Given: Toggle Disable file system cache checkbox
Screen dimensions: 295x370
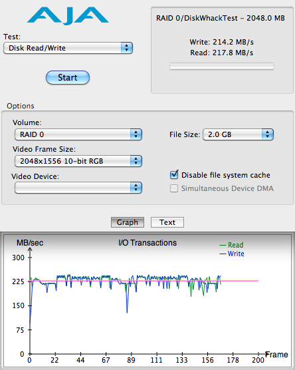Looking at the screenshot, I should [174, 175].
